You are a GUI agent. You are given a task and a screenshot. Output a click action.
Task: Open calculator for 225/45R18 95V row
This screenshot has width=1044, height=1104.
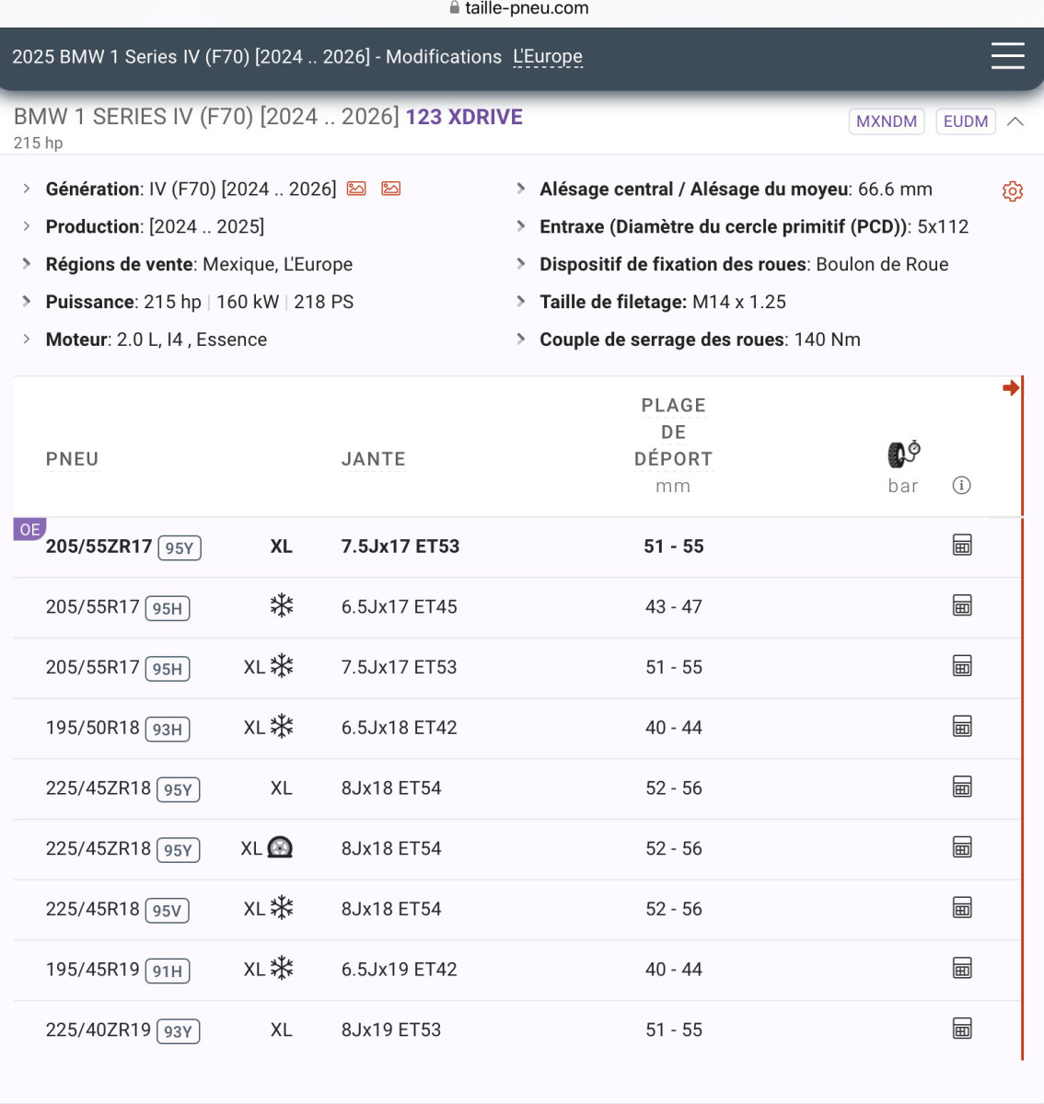point(962,908)
